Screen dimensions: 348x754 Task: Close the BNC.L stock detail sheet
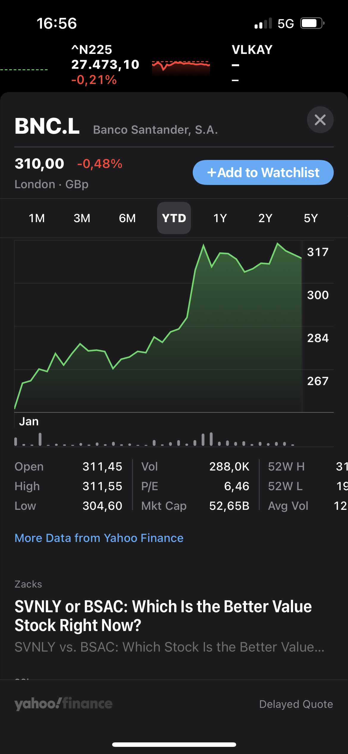tap(320, 120)
